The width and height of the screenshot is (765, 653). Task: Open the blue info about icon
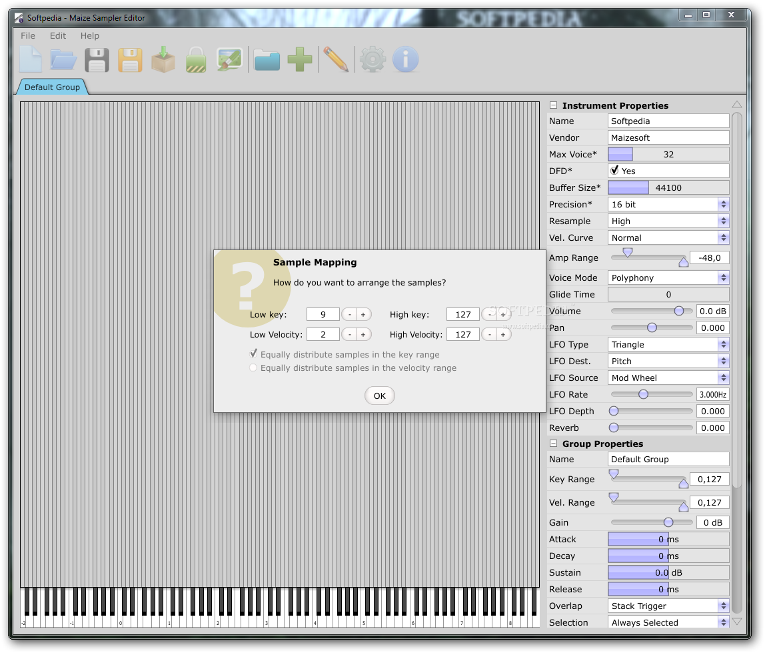(405, 59)
